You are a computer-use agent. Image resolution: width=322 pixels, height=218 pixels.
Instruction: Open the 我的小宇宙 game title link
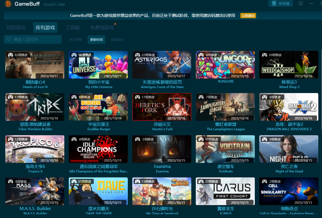pyautogui.click(x=99, y=82)
